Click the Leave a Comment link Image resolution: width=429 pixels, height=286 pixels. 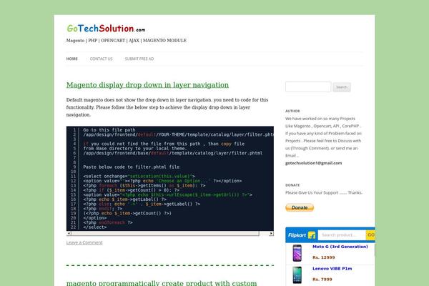[84, 242]
